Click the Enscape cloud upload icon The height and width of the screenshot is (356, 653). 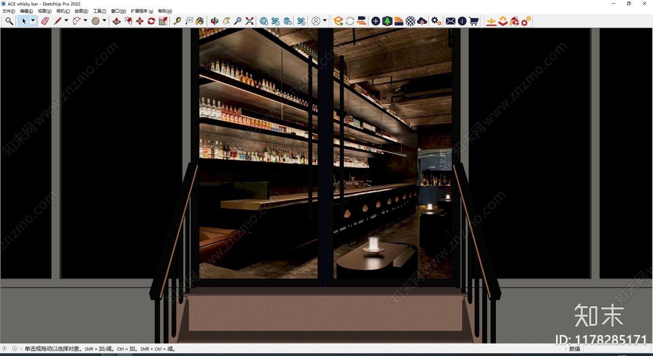point(422,21)
